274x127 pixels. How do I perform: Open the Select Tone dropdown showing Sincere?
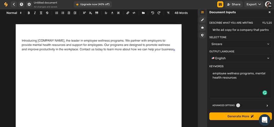click(241, 44)
